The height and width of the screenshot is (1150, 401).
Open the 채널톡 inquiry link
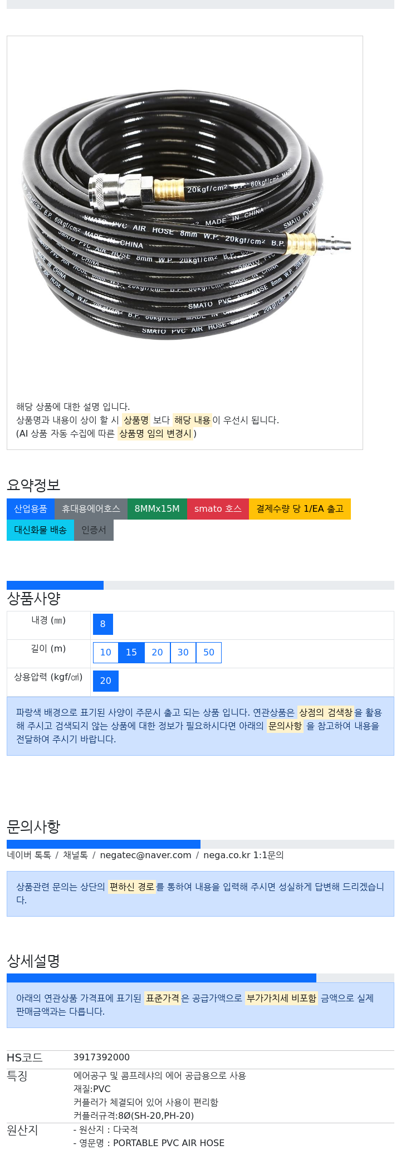[x=75, y=855]
